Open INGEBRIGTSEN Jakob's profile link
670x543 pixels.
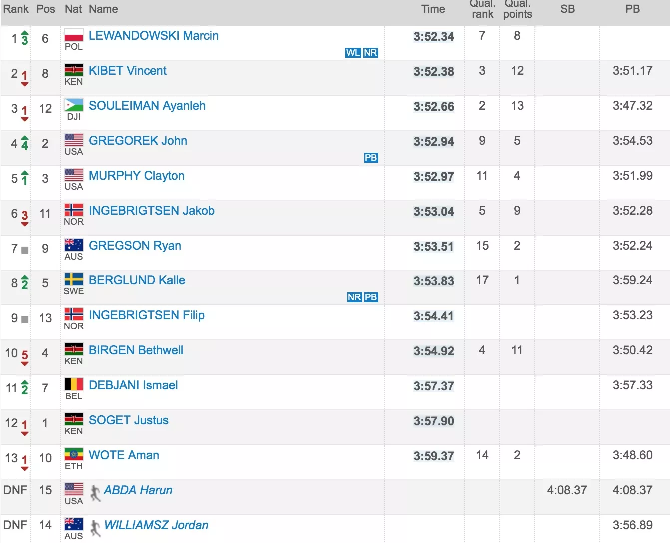(151, 211)
